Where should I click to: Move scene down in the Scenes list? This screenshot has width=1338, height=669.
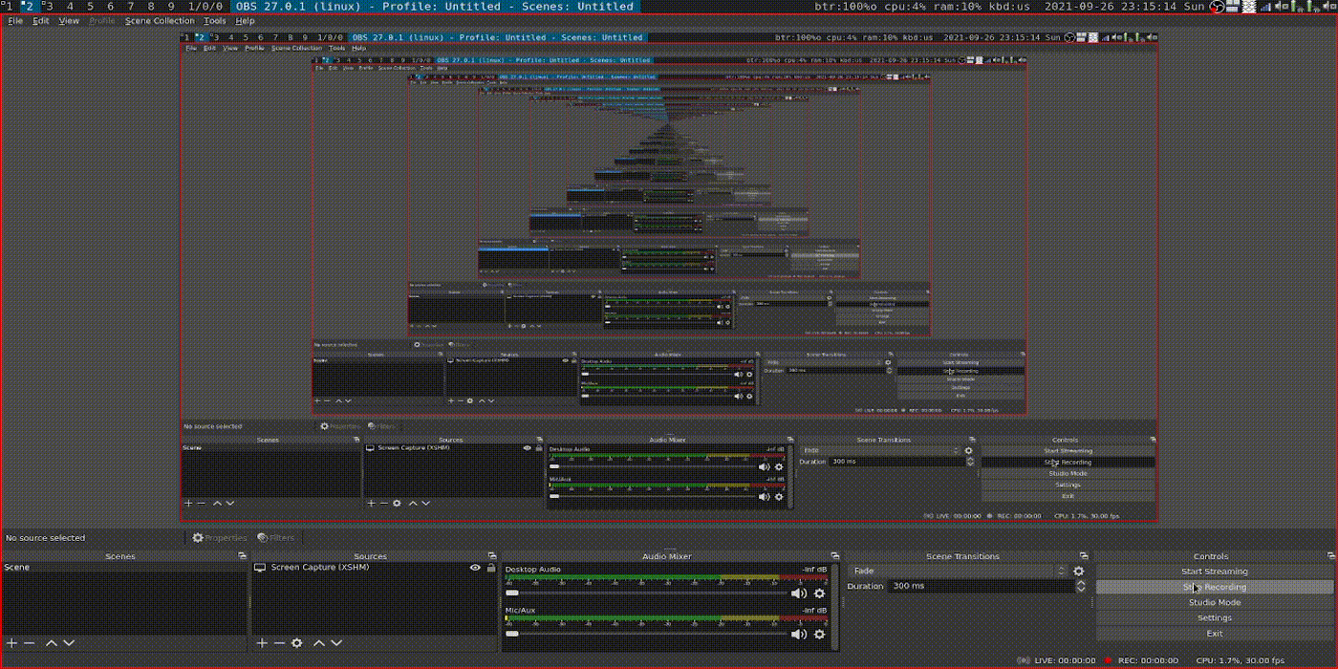pos(68,643)
